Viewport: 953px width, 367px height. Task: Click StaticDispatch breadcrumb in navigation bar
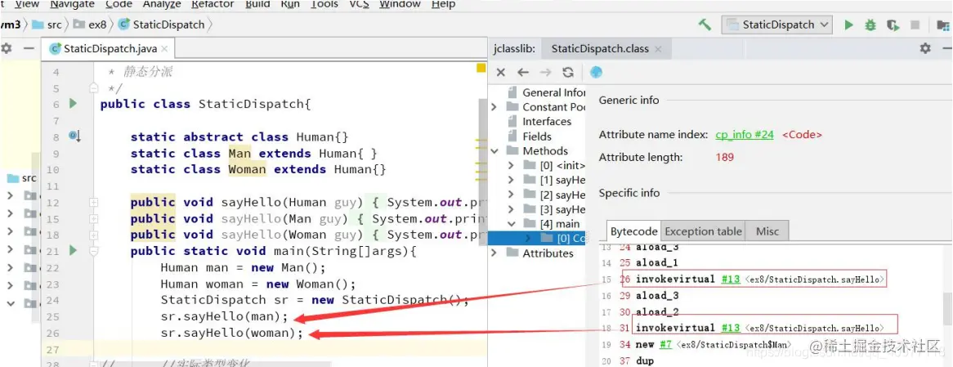(162, 25)
